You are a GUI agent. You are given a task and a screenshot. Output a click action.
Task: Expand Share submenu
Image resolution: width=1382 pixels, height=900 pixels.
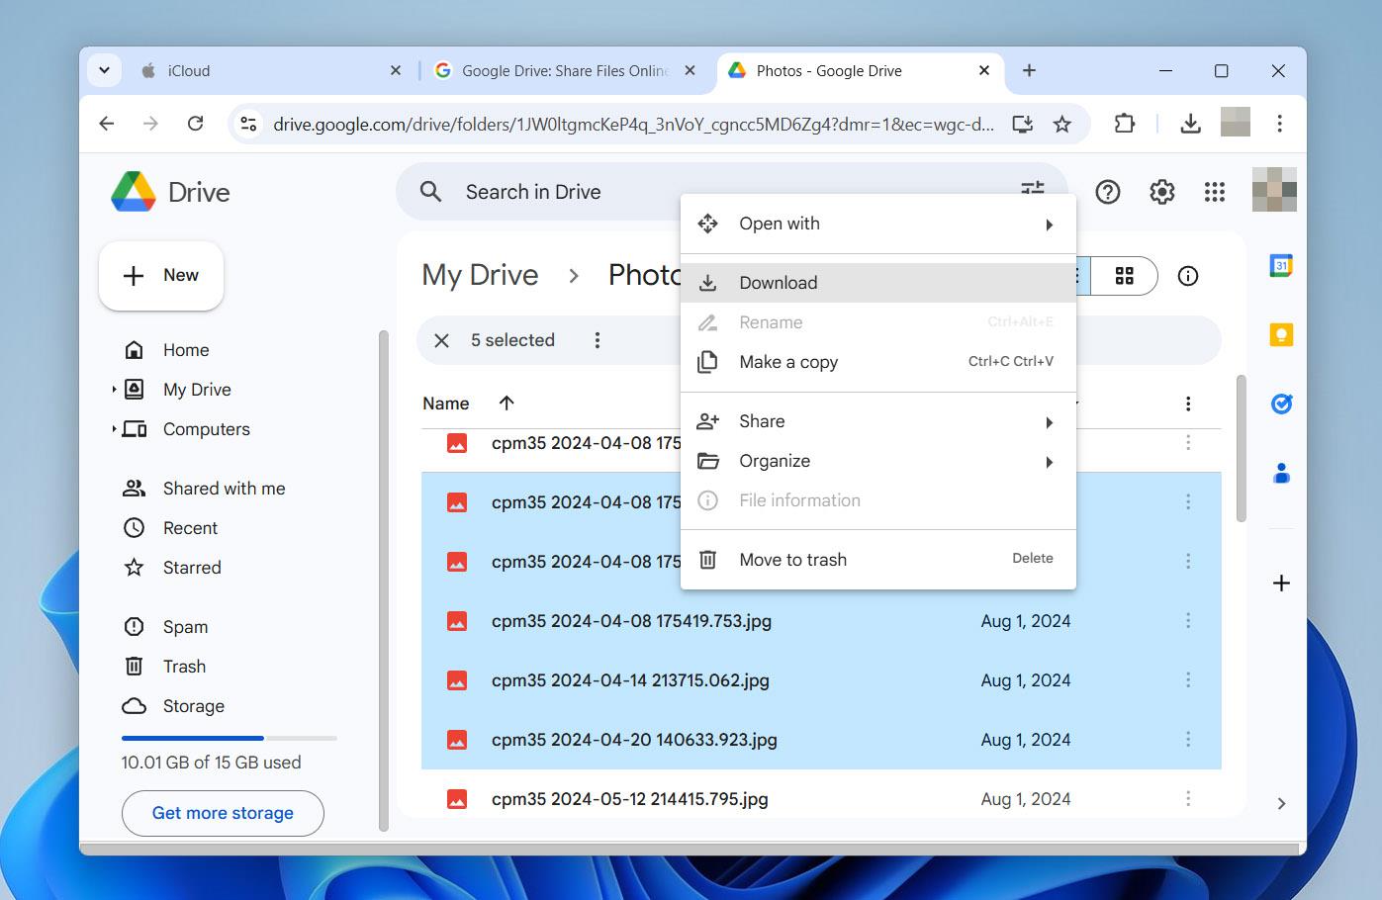tap(1050, 422)
